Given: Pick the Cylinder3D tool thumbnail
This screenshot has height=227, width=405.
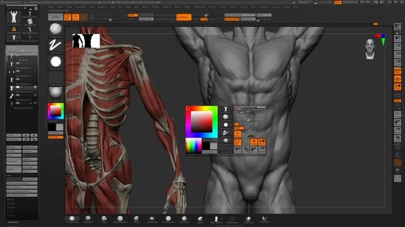Looking at the screenshot, I should pos(30,21).
